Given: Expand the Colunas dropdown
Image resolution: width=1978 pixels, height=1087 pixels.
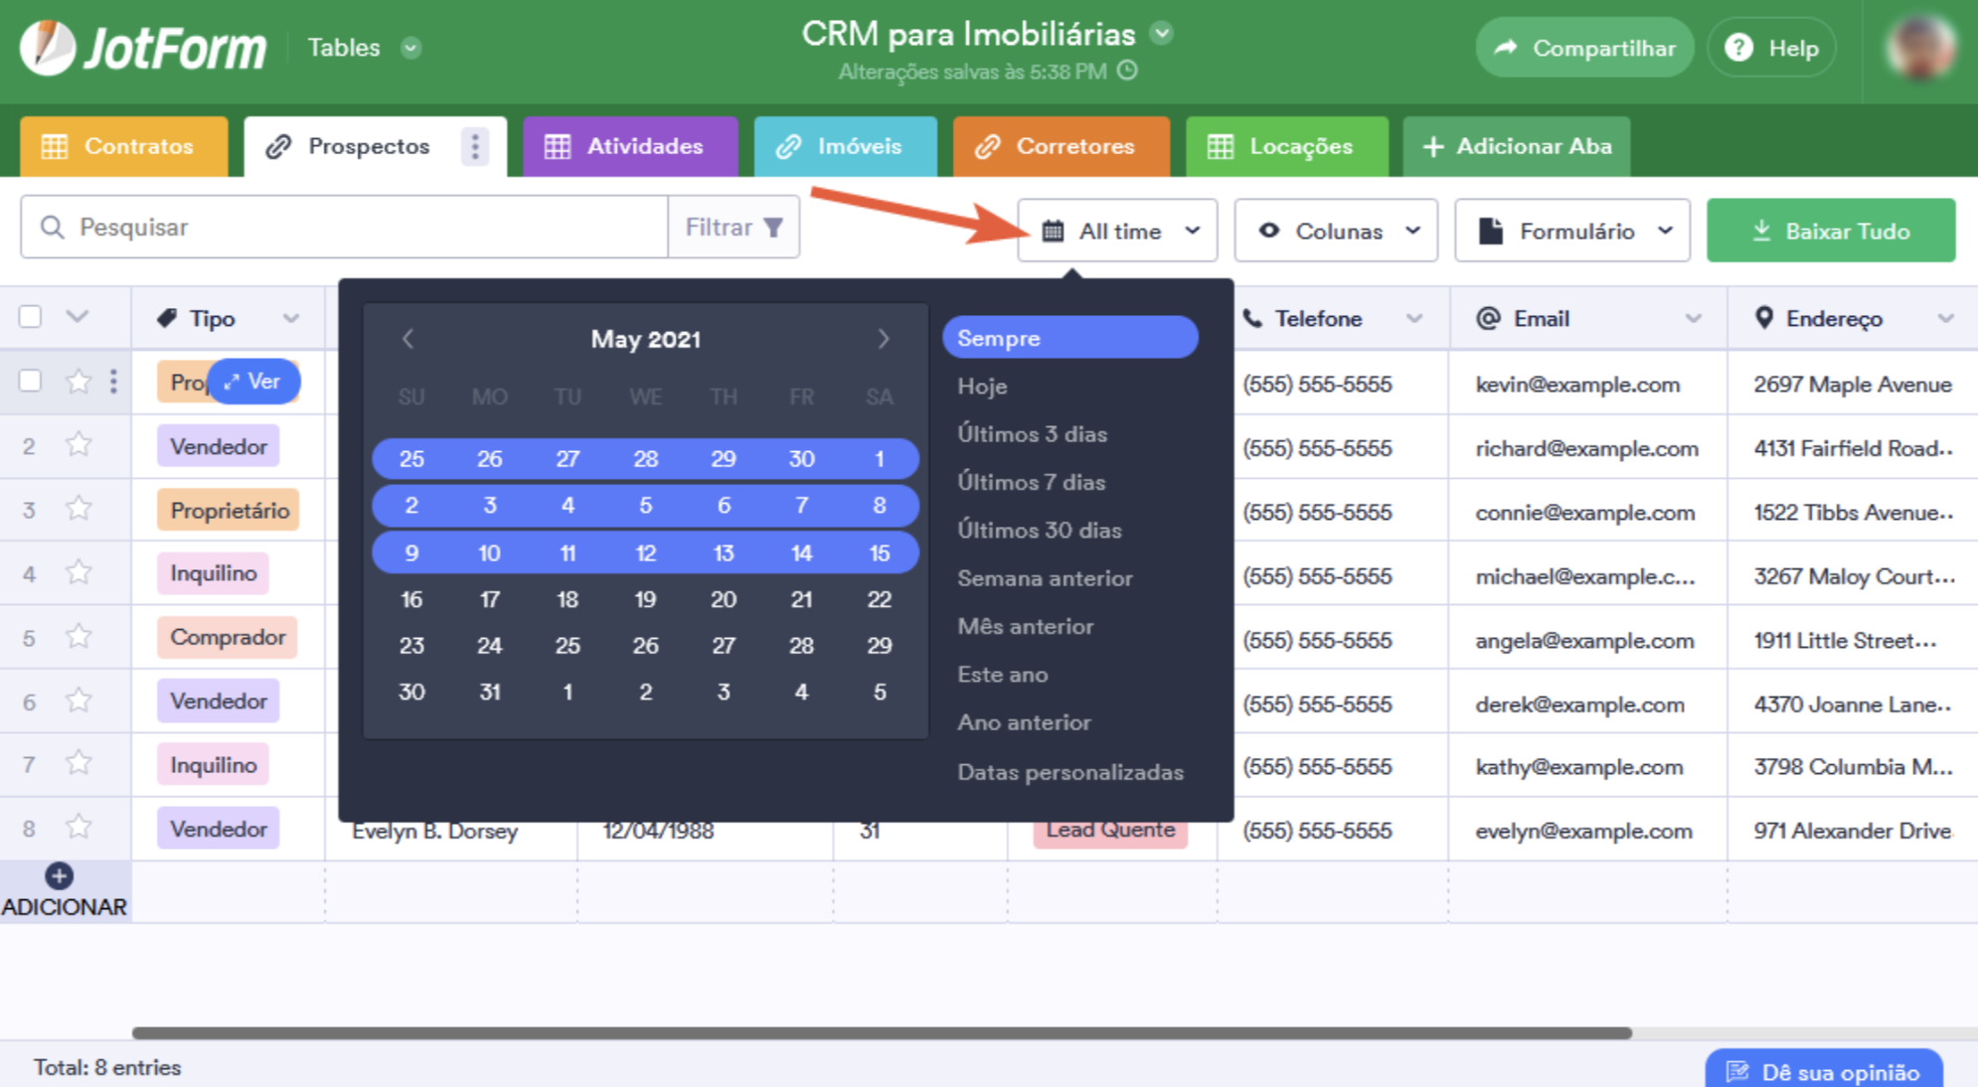Looking at the screenshot, I should coord(1336,231).
